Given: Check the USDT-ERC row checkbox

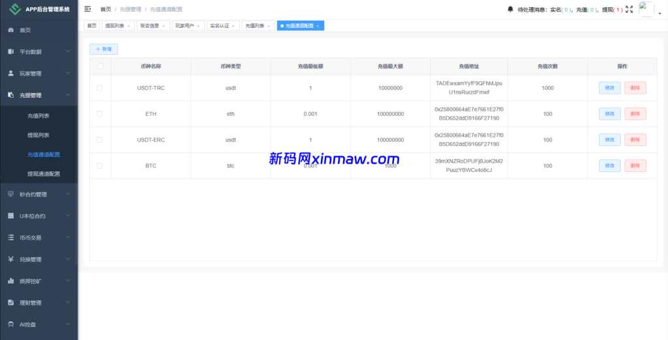Looking at the screenshot, I should point(100,139).
